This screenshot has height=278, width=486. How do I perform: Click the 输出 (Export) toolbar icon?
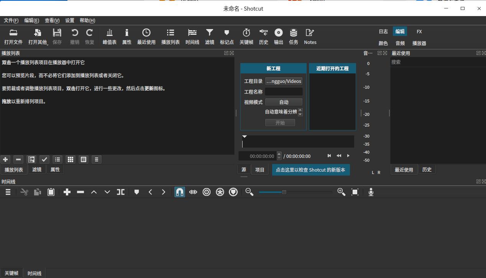click(278, 36)
